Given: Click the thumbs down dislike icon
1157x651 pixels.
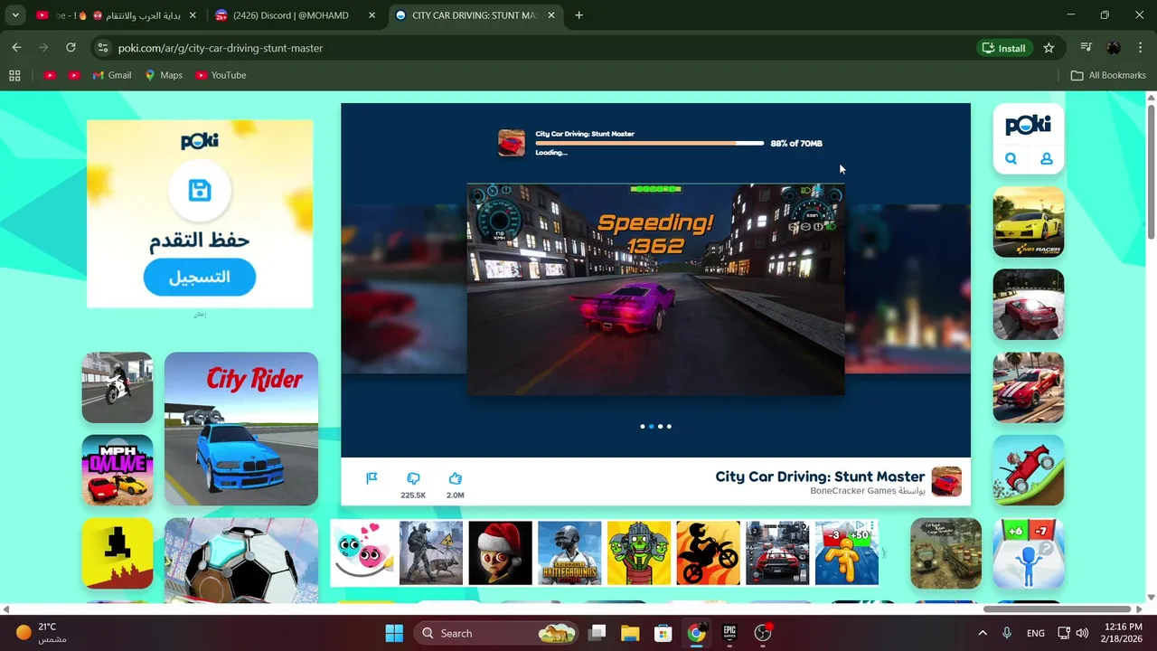Looking at the screenshot, I should point(413,478).
